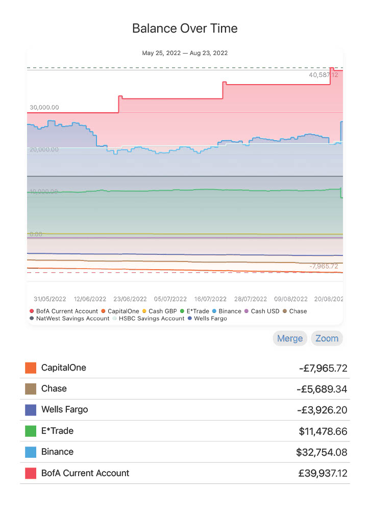Select the orange CapitalOne color swatch
370x522 pixels.
[x=31, y=368]
